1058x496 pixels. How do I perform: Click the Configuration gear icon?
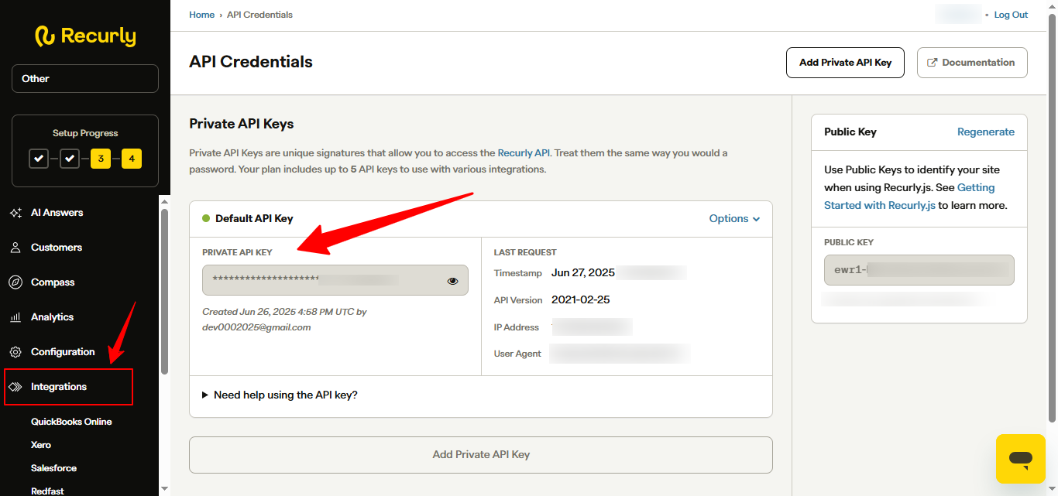pos(15,352)
